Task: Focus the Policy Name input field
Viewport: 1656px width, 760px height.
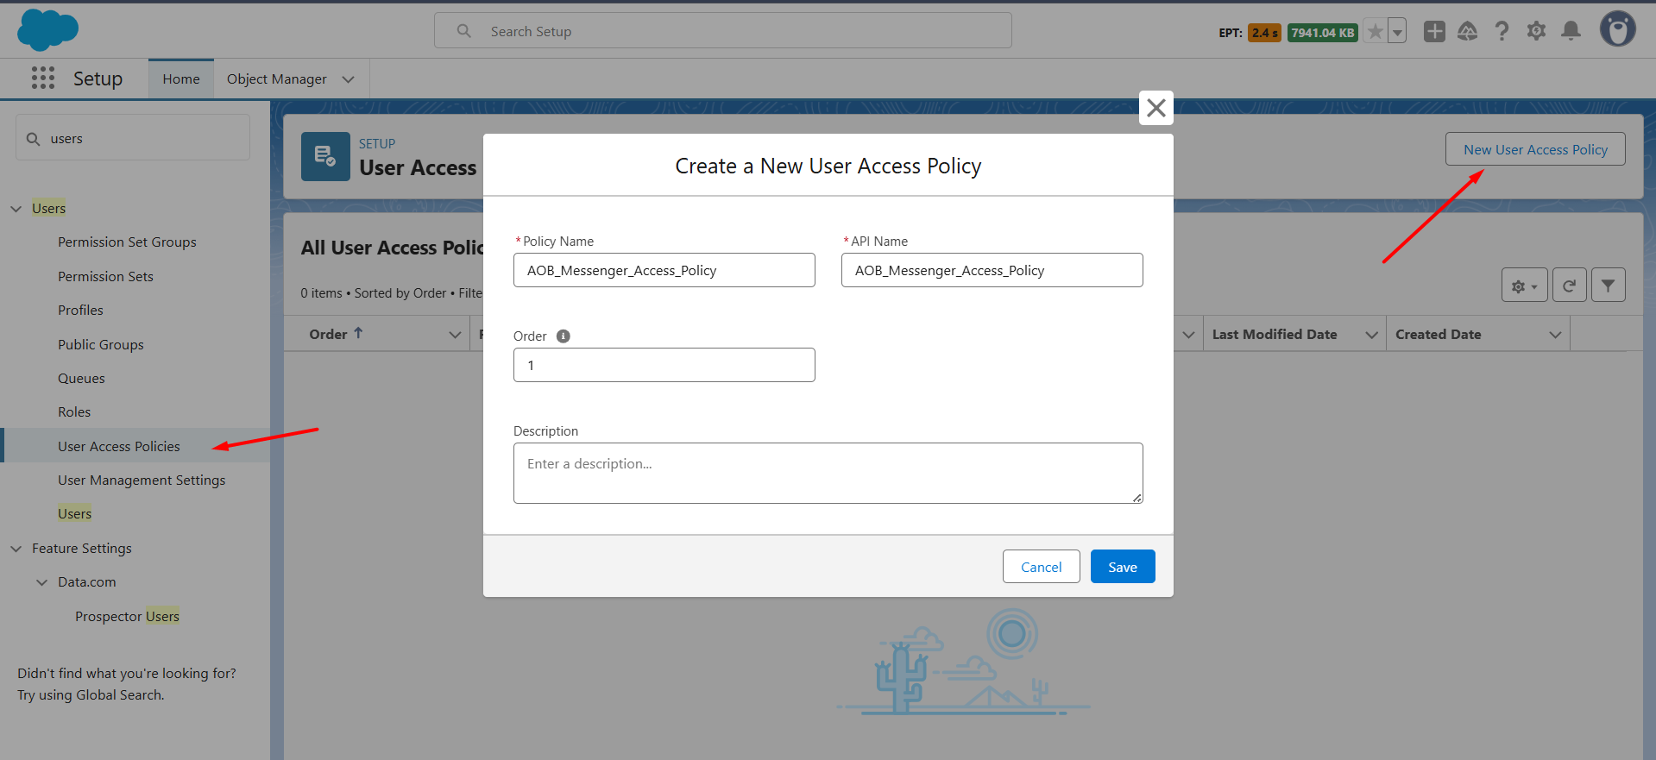Action: pos(664,270)
